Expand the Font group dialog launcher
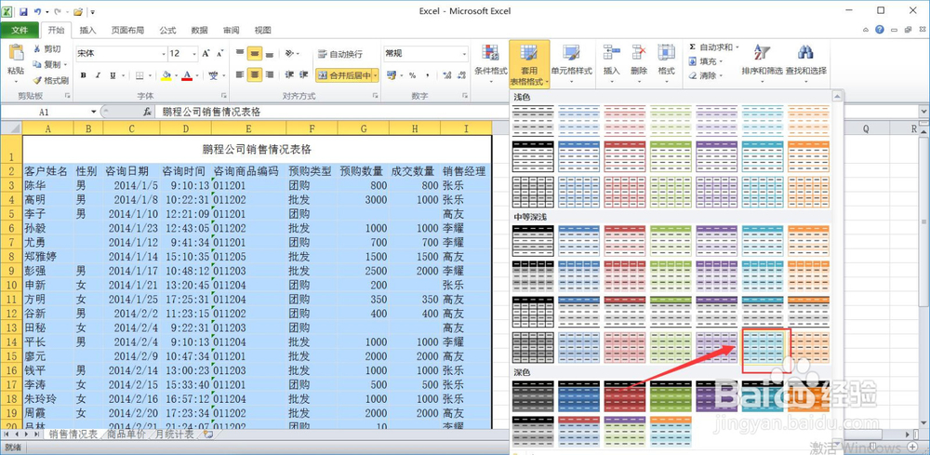 tap(223, 95)
